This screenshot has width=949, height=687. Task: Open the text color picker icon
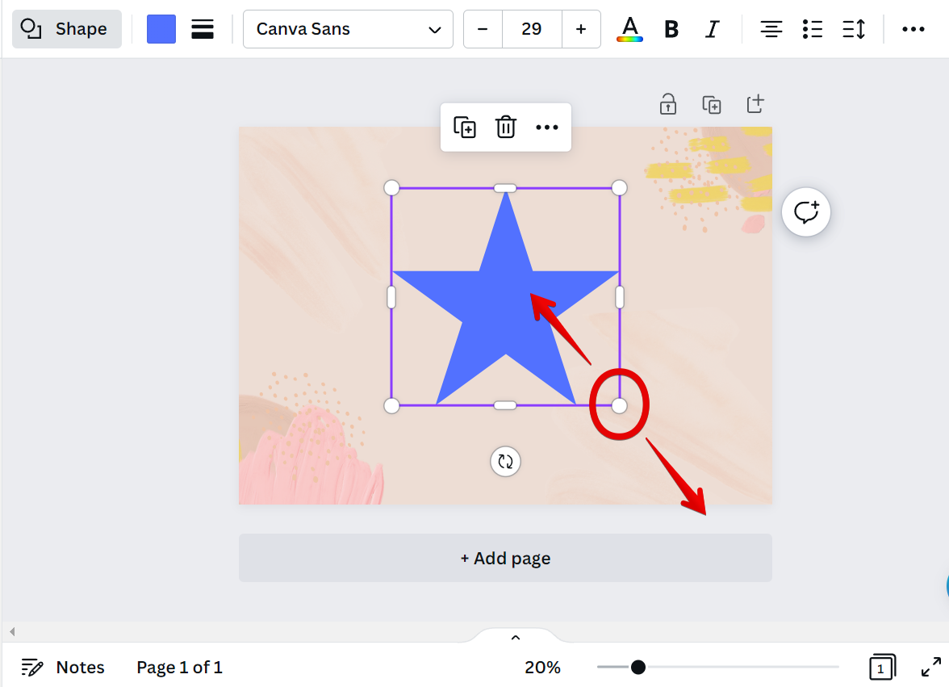(x=629, y=29)
